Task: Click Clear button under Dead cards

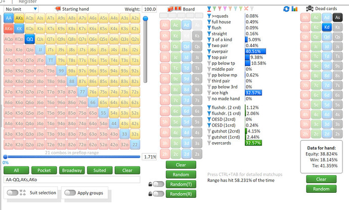Action: 320,179
